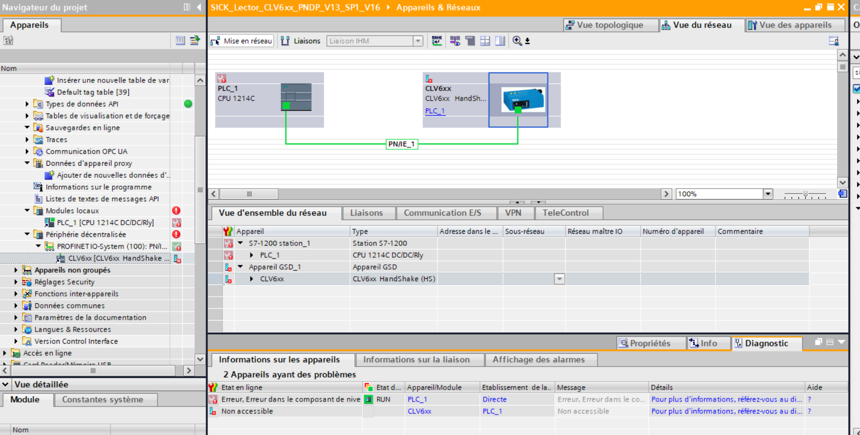Select the CLV6xx scanner device image
Screen dimensions: 860x435
coord(523,100)
